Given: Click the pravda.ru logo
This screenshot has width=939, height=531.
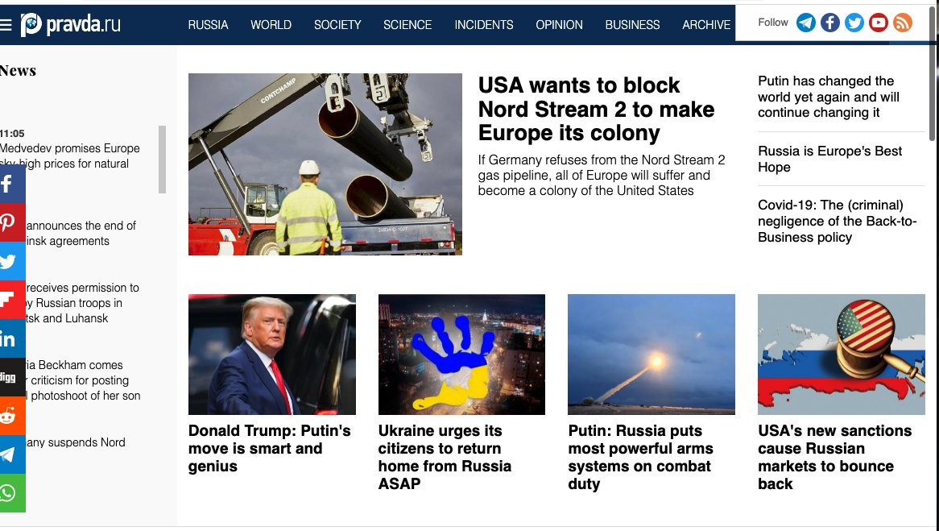Looking at the screenshot, I should click(71, 24).
